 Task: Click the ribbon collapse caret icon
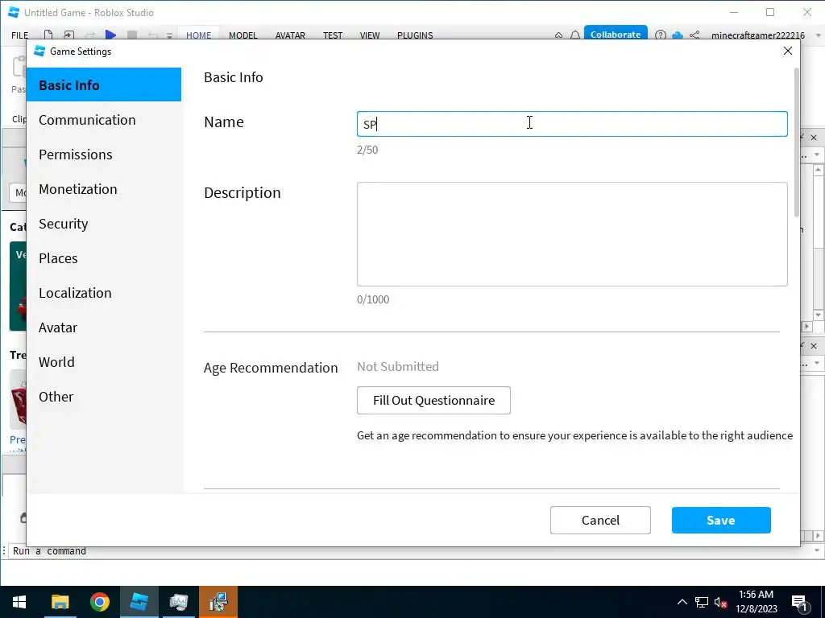tap(559, 35)
